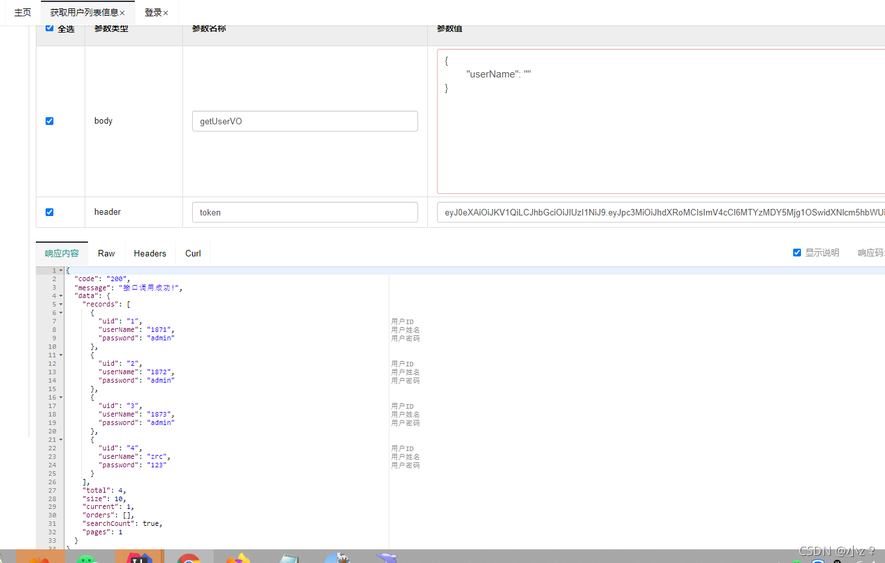
Task: Edit the JSON body parameter value textarea
Action: (661, 122)
